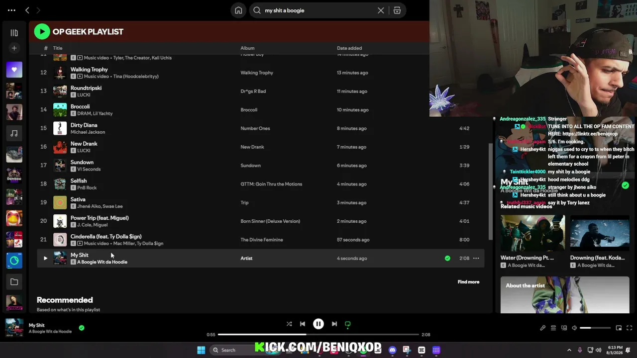637x358 pixels.
Task: Open the folder in library sidebar
Action: click(x=14, y=282)
